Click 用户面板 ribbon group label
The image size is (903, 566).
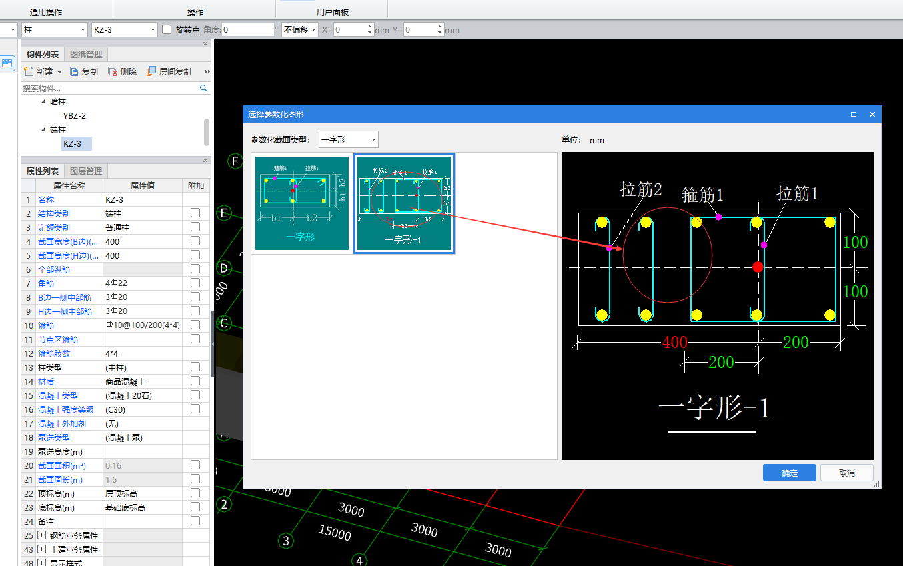[x=333, y=13]
